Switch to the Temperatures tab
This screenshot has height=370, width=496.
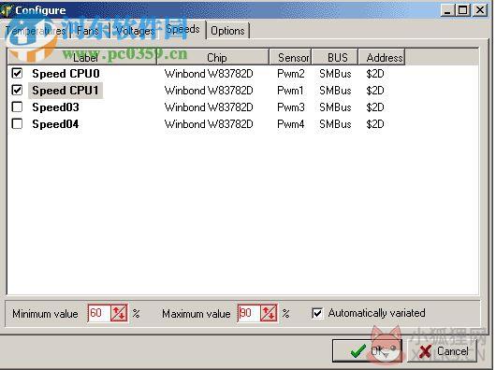point(36,31)
